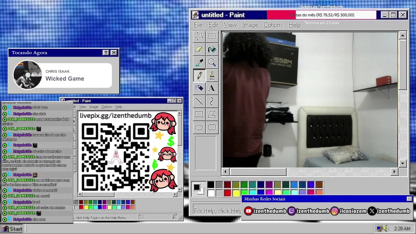Select the Pick Color eyedropper tool

199,62
